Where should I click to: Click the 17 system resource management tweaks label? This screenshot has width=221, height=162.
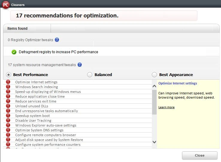click(42, 65)
